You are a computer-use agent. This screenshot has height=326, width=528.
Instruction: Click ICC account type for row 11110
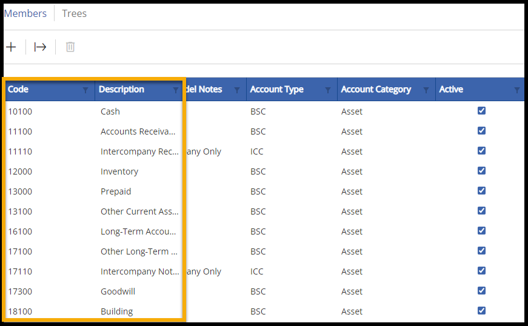coord(257,151)
